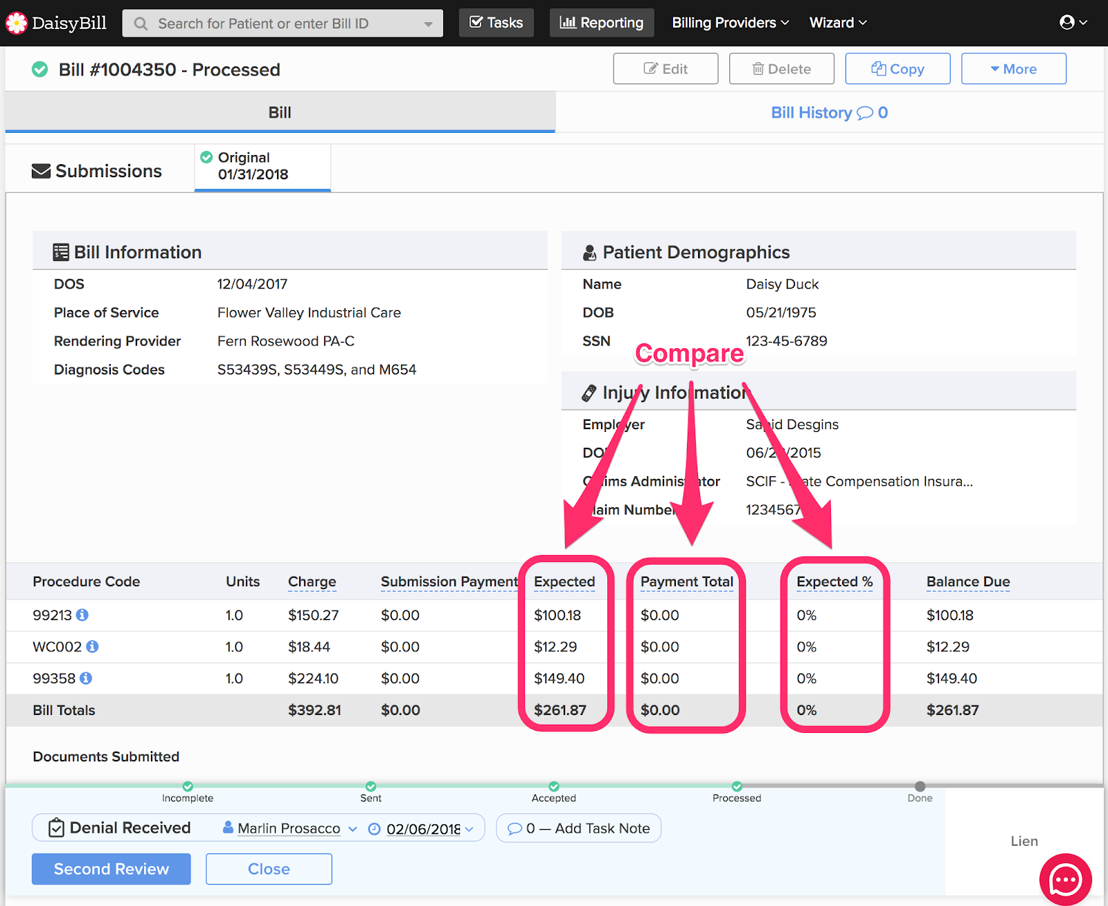Click the SCIF claims administrator value
This screenshot has height=906, width=1108.
click(859, 481)
